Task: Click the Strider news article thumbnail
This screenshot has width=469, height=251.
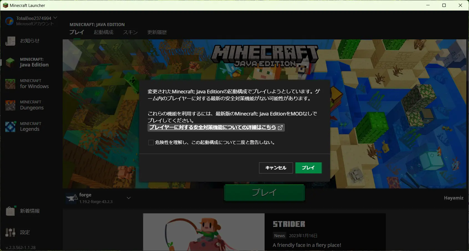Action: click(x=204, y=232)
